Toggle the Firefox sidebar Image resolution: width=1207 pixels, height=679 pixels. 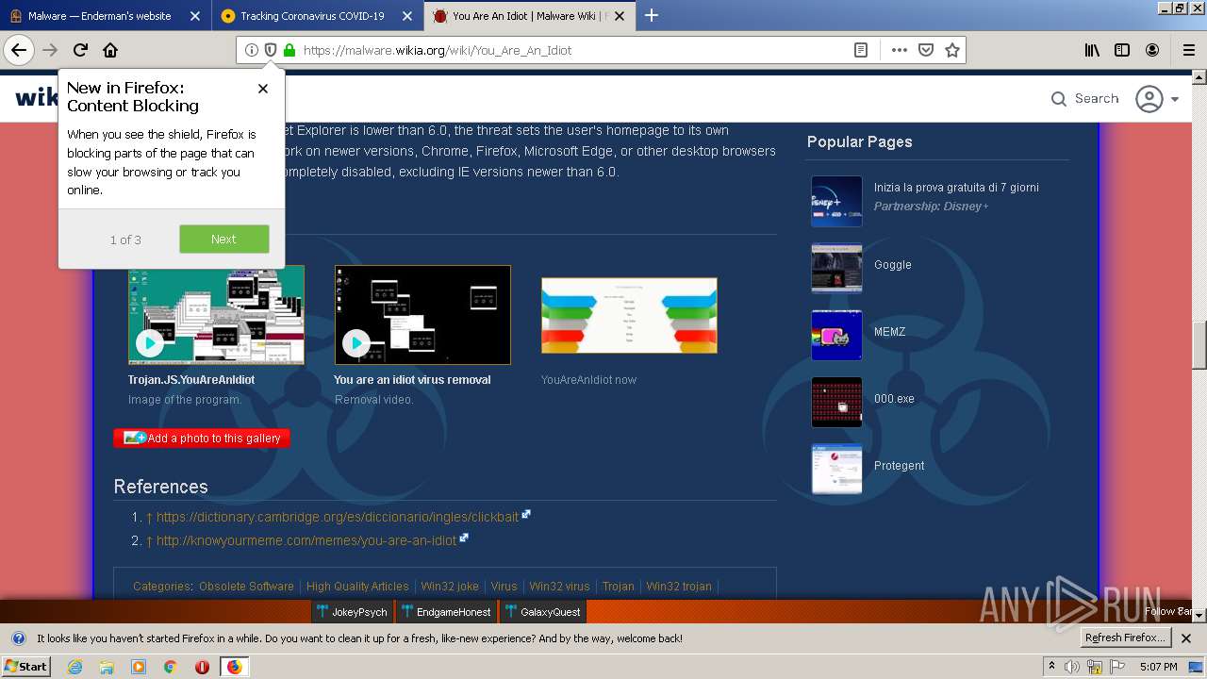(1122, 50)
